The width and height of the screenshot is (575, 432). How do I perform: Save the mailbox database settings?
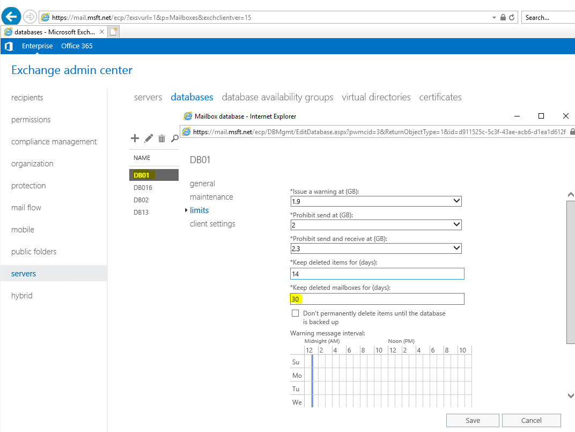click(x=473, y=421)
